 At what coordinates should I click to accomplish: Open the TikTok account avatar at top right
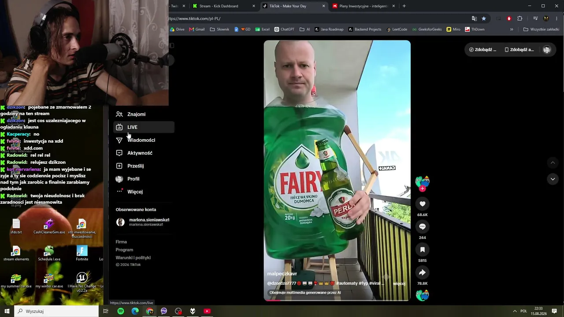click(547, 50)
